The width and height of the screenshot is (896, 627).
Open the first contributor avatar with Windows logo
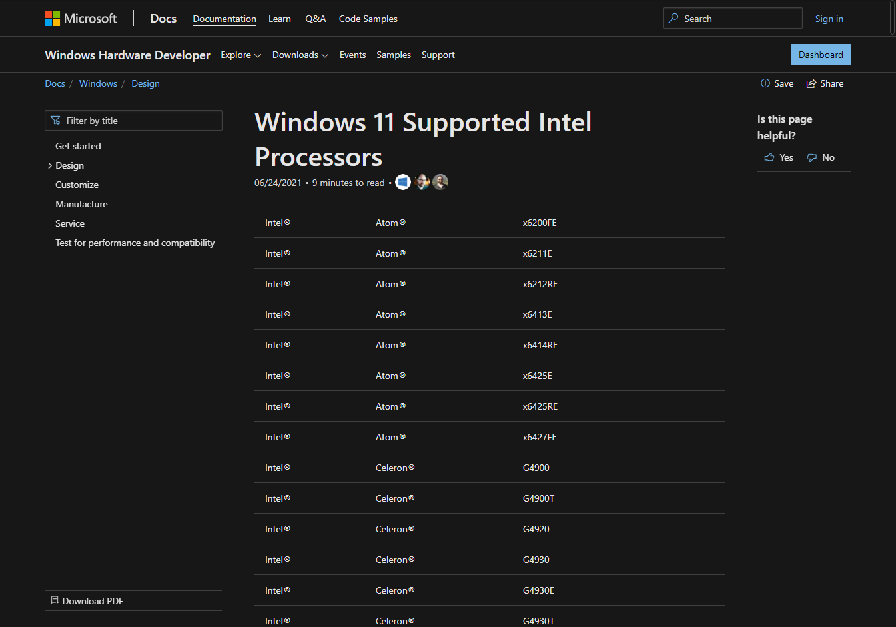click(403, 182)
